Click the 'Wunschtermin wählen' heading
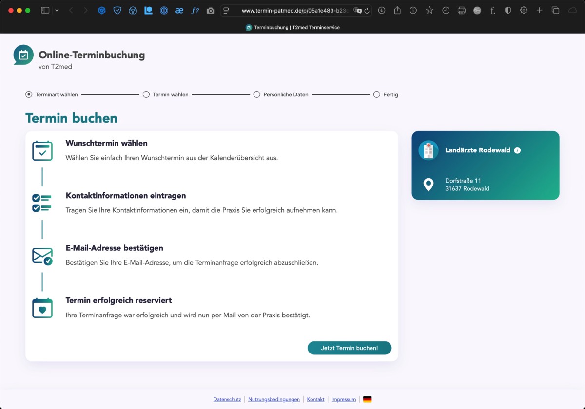This screenshot has width=585, height=409. [x=106, y=143]
